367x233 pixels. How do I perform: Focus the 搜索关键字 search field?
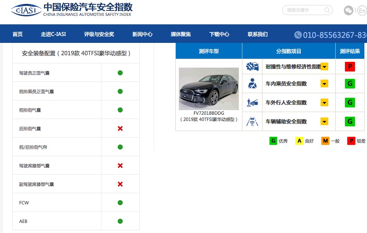307,10
